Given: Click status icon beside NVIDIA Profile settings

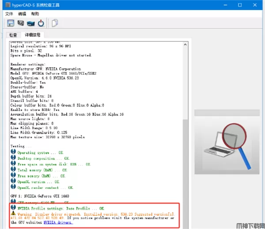Looking at the screenshot, I should (13, 207).
